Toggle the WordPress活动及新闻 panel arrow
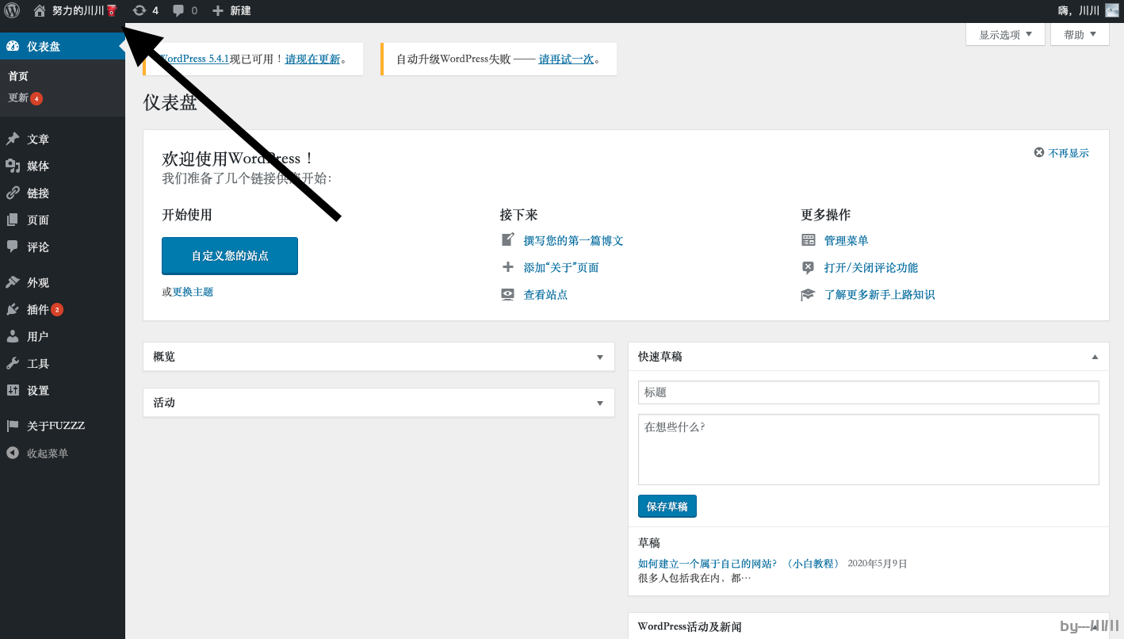This screenshot has width=1124, height=639. pyautogui.click(x=1095, y=626)
